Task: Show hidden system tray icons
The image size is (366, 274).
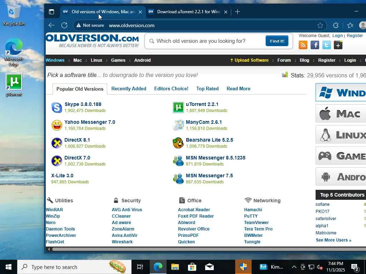Action: [x=294, y=267]
